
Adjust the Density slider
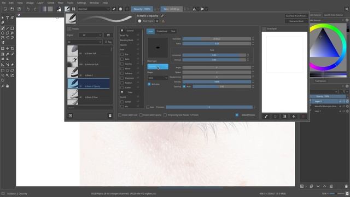(x=217, y=82)
